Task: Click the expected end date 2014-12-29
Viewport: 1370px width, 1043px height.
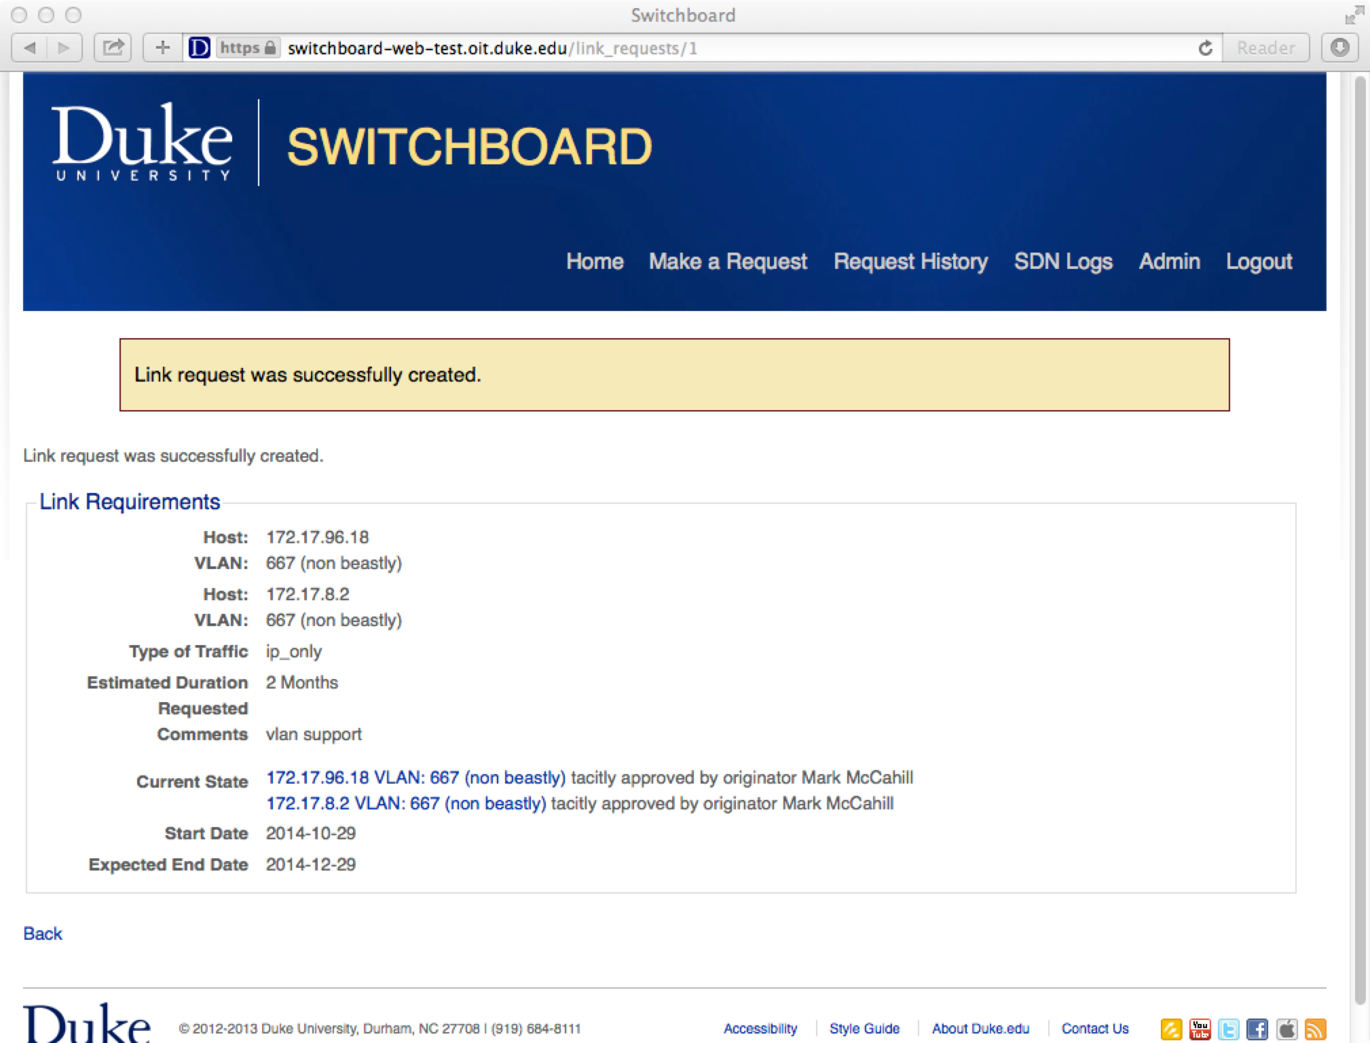Action: pyautogui.click(x=311, y=864)
